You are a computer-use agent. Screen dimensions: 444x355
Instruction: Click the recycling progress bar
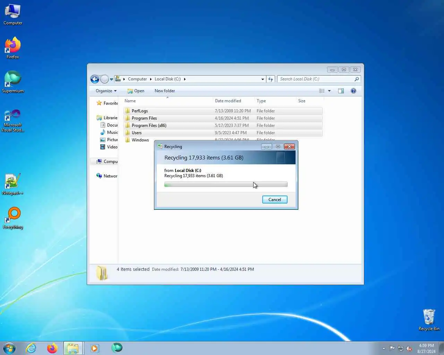point(226,185)
